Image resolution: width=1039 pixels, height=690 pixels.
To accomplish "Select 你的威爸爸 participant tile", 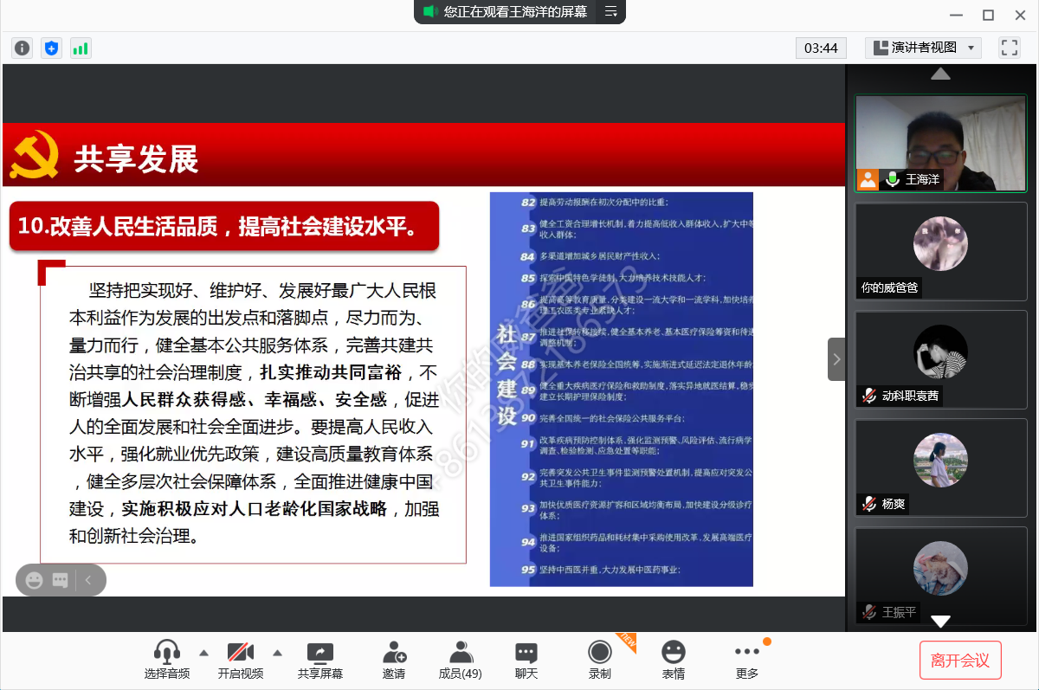I will click(x=941, y=251).
